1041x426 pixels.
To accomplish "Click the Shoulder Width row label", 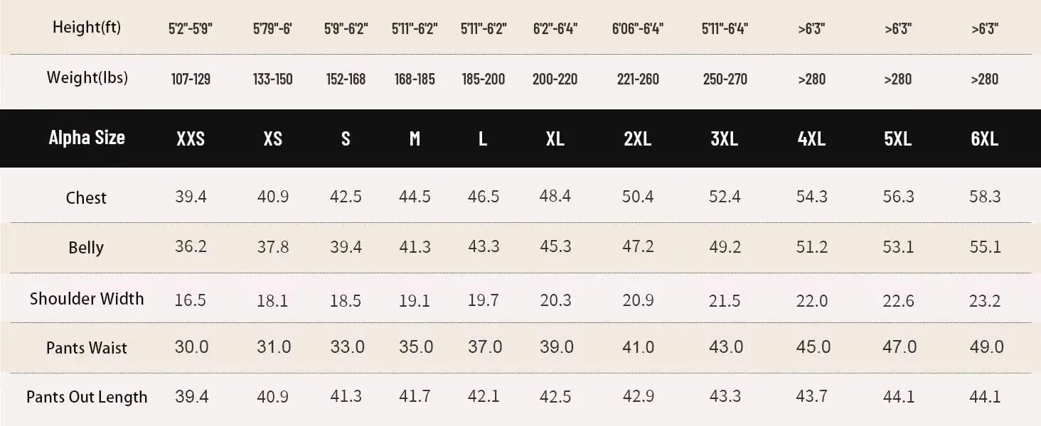I will (87, 299).
